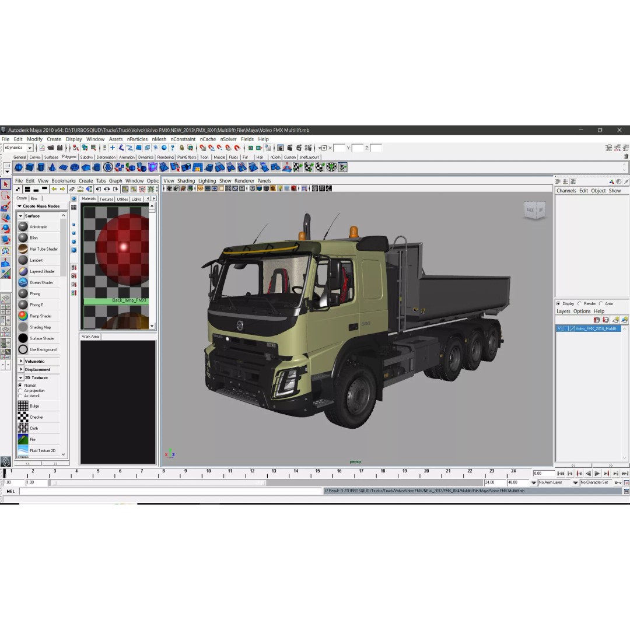Click the play forward button

pos(597,473)
